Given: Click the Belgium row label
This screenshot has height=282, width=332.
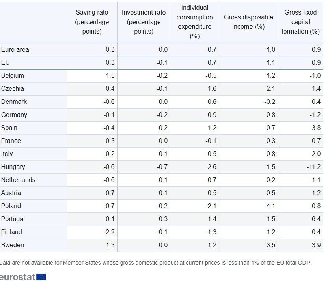Looking at the screenshot, I should 13,76.
